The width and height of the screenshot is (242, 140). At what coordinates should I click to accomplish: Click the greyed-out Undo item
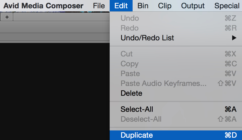coord(176,18)
